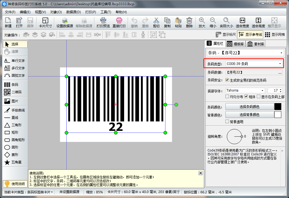Open the 条码类型 CODE-39 dropdown
Image resolution: width=289 pixels, height=198 pixels.
[254, 64]
